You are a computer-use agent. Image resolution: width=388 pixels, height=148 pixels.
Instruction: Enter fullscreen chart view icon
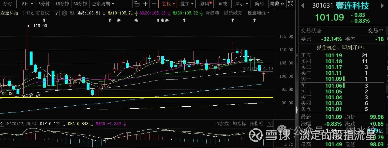coord(290,4)
